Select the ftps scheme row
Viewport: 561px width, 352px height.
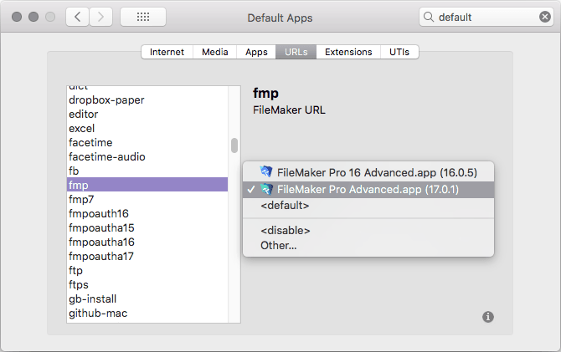click(x=147, y=284)
